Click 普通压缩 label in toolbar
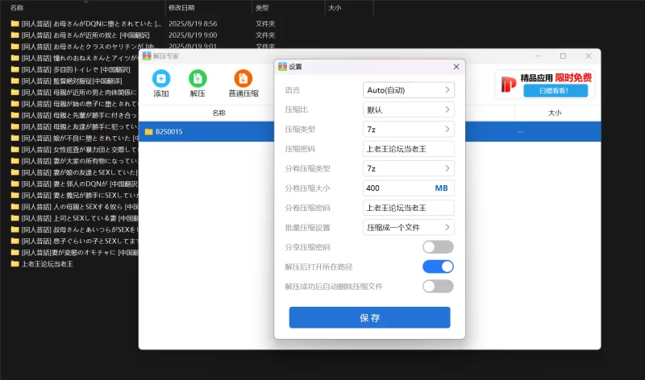The width and height of the screenshot is (645, 380). [243, 93]
